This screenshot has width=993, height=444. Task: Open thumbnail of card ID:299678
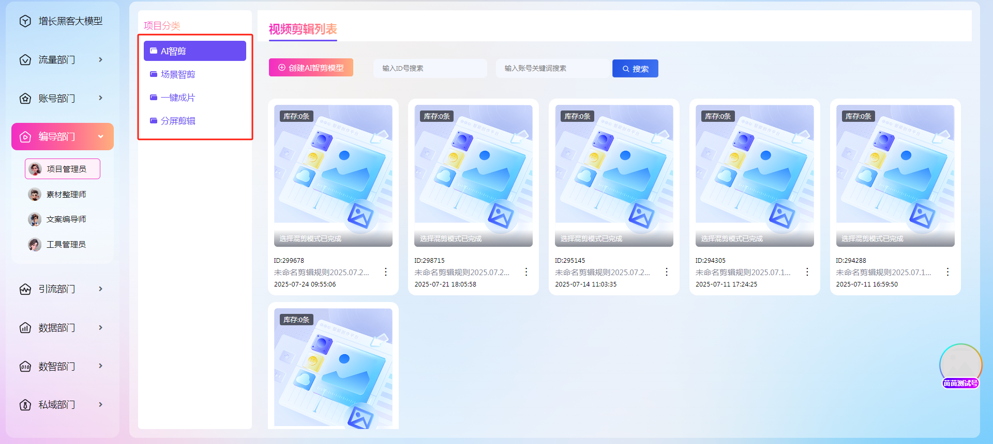333,176
